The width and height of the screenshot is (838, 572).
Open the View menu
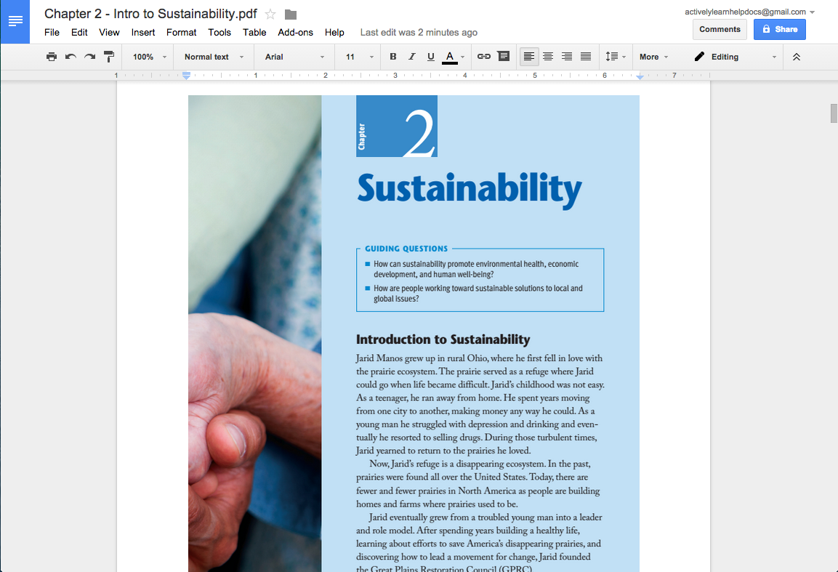tap(109, 33)
